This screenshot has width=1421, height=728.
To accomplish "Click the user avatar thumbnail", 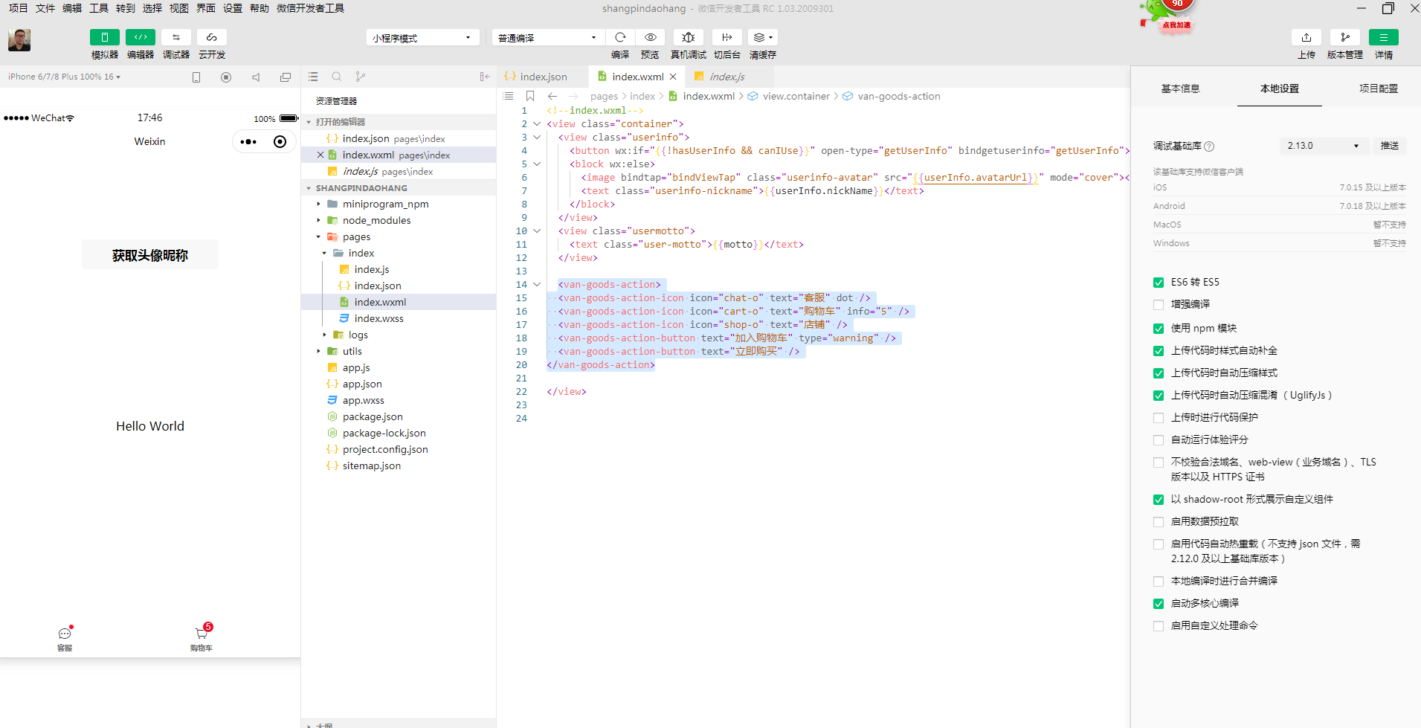I will 19,40.
